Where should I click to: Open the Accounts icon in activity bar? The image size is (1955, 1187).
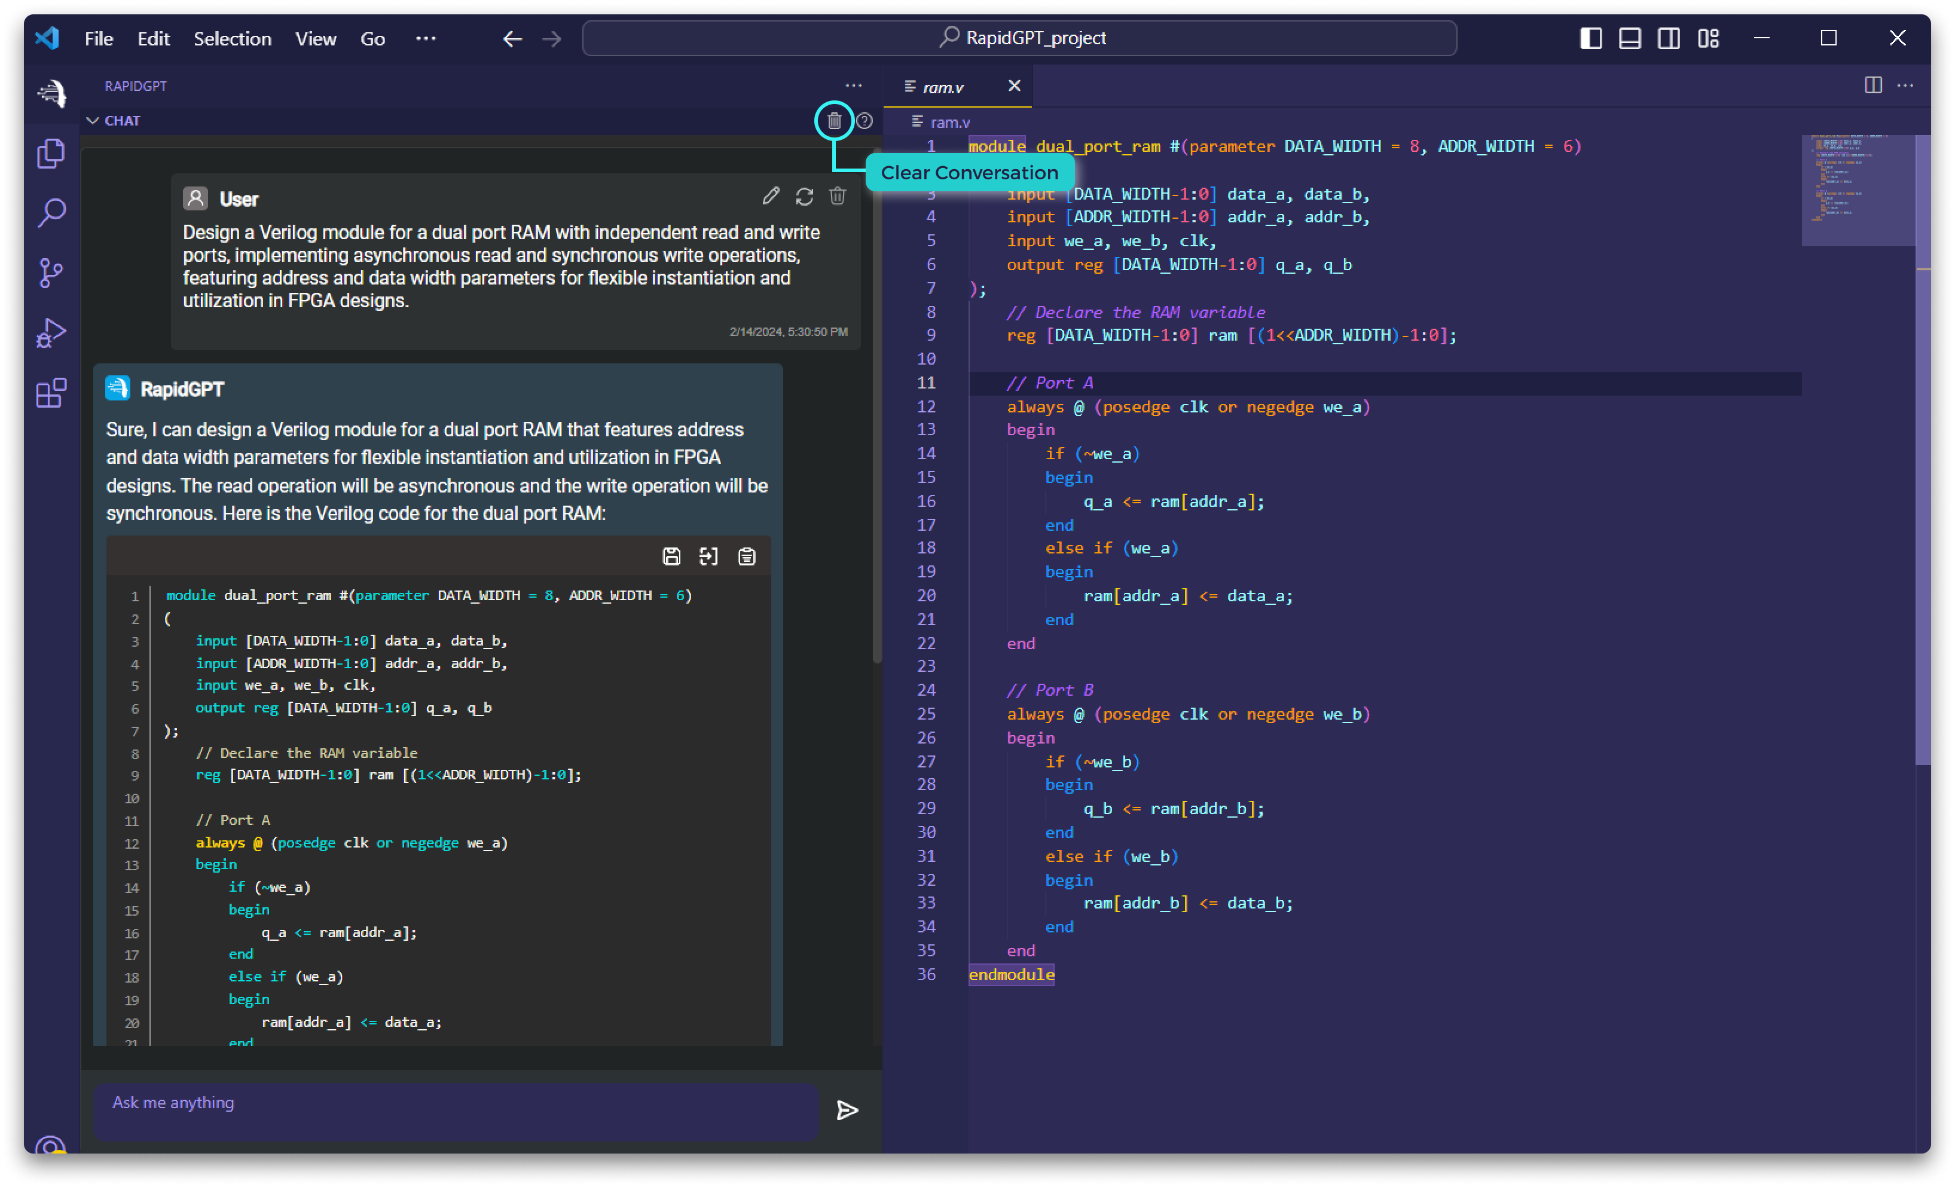51,1145
